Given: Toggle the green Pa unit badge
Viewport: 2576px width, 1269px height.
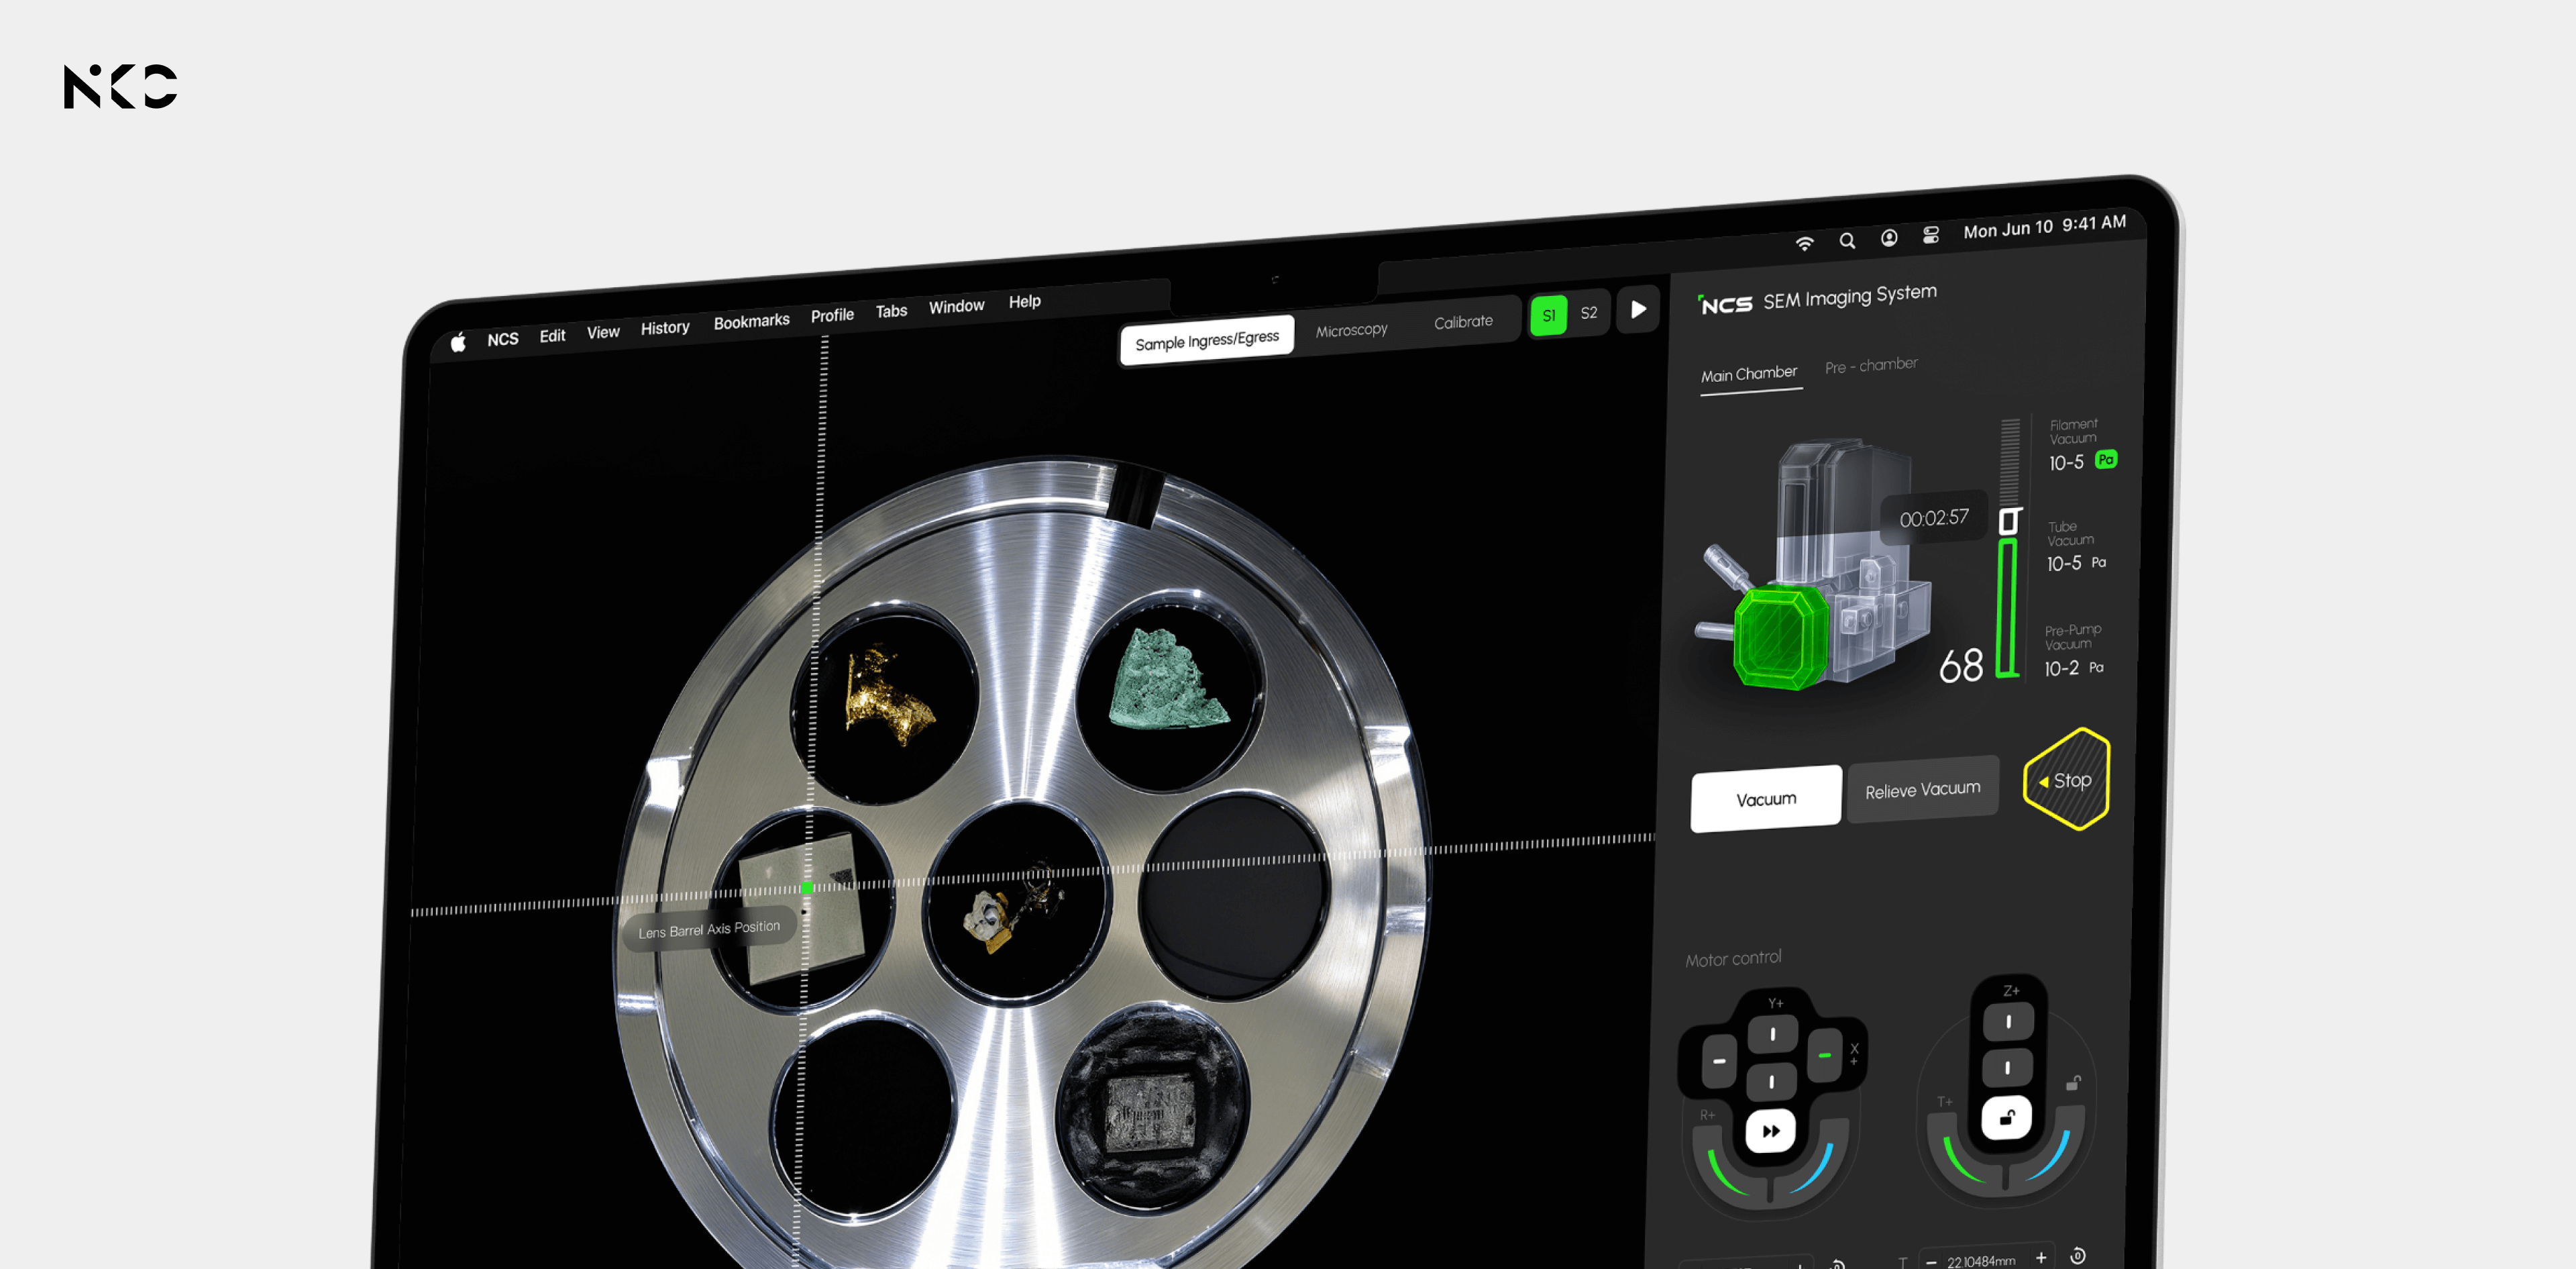Looking at the screenshot, I should pyautogui.click(x=2106, y=459).
